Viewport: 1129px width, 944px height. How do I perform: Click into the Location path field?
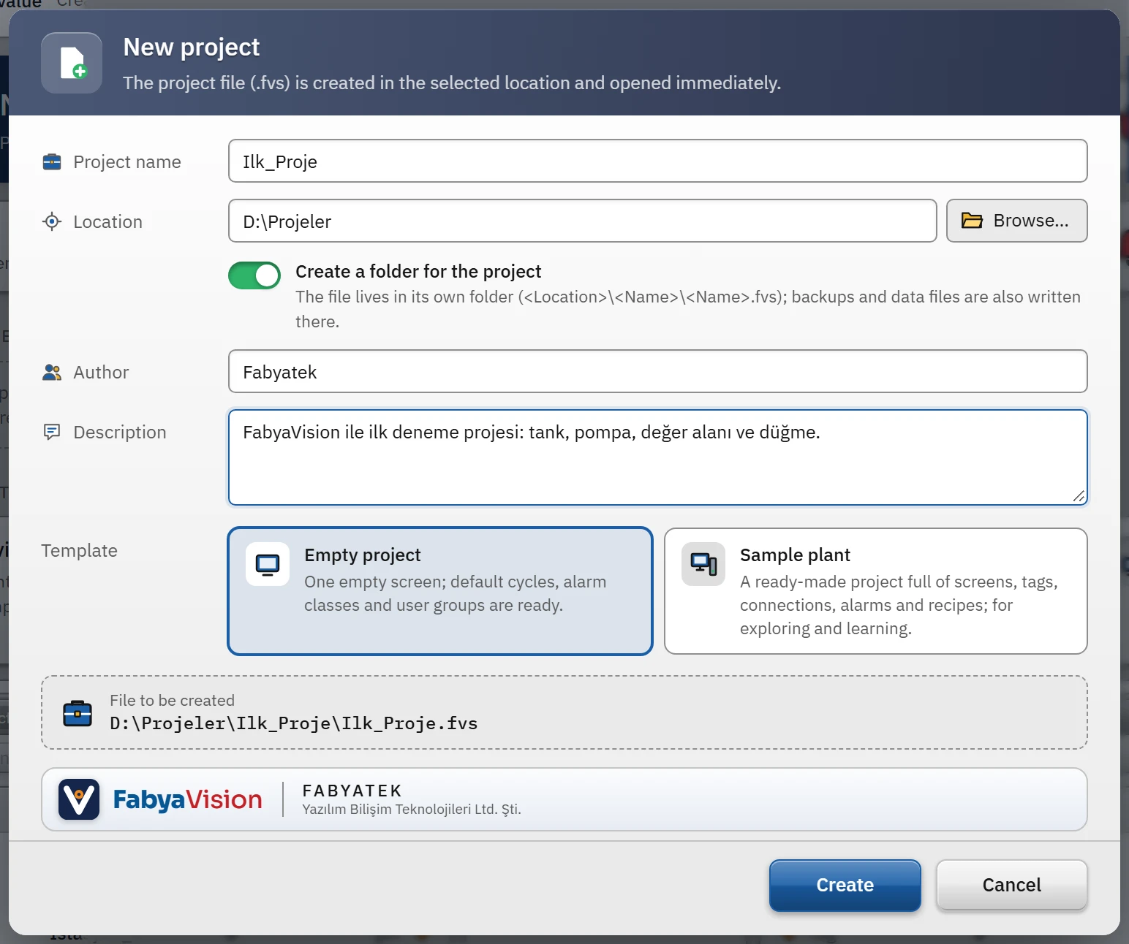[583, 221]
